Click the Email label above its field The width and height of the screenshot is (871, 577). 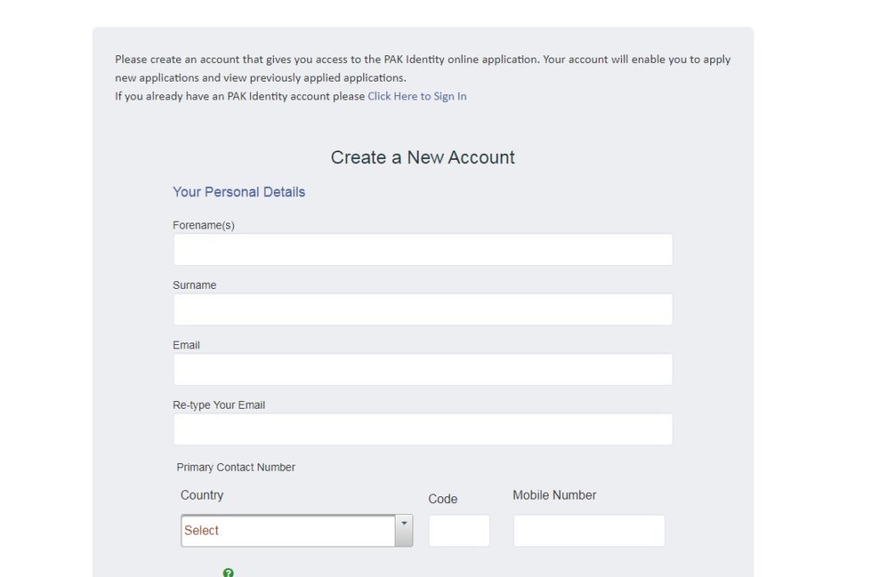(x=186, y=345)
